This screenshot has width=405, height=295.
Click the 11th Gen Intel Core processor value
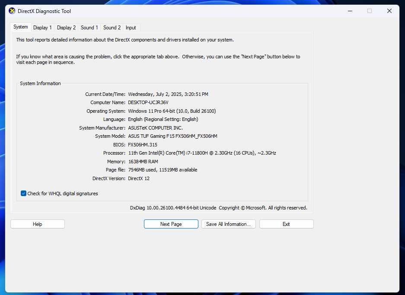(202, 153)
